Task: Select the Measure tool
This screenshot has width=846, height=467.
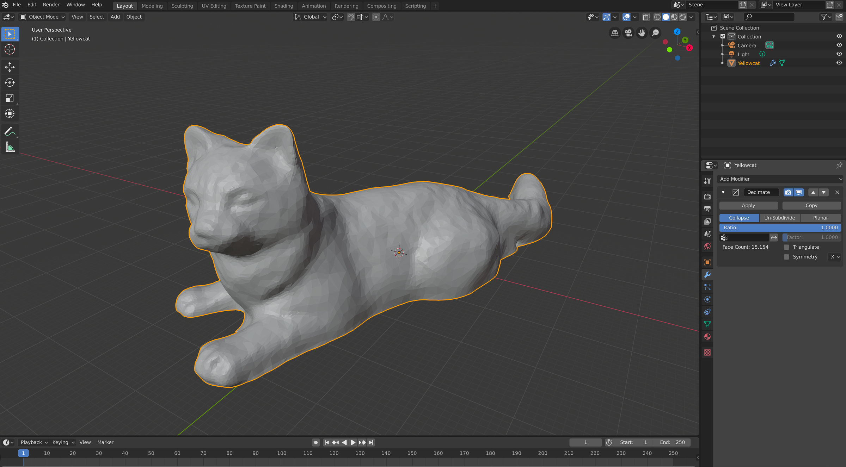Action: 10,147
